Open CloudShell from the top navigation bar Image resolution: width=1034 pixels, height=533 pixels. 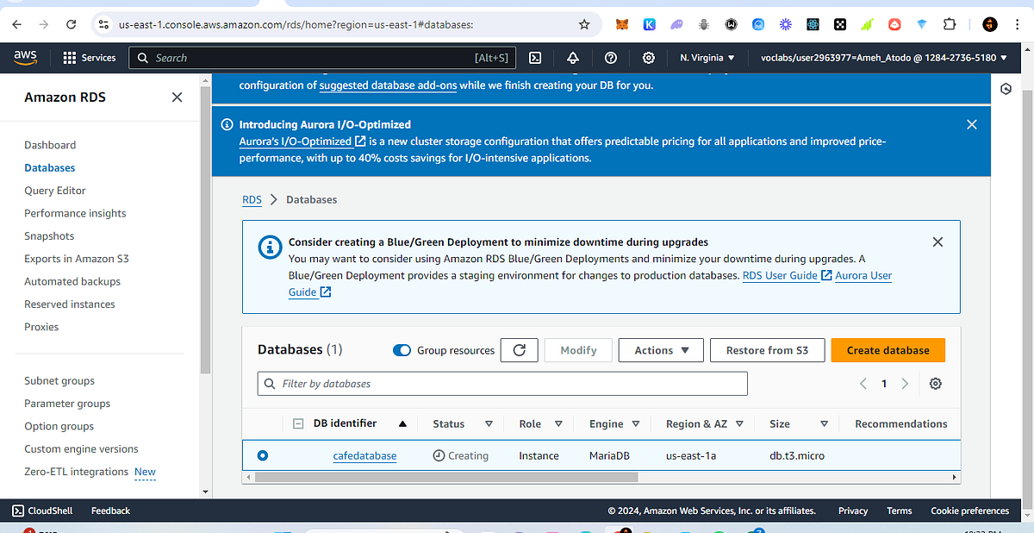tap(535, 57)
